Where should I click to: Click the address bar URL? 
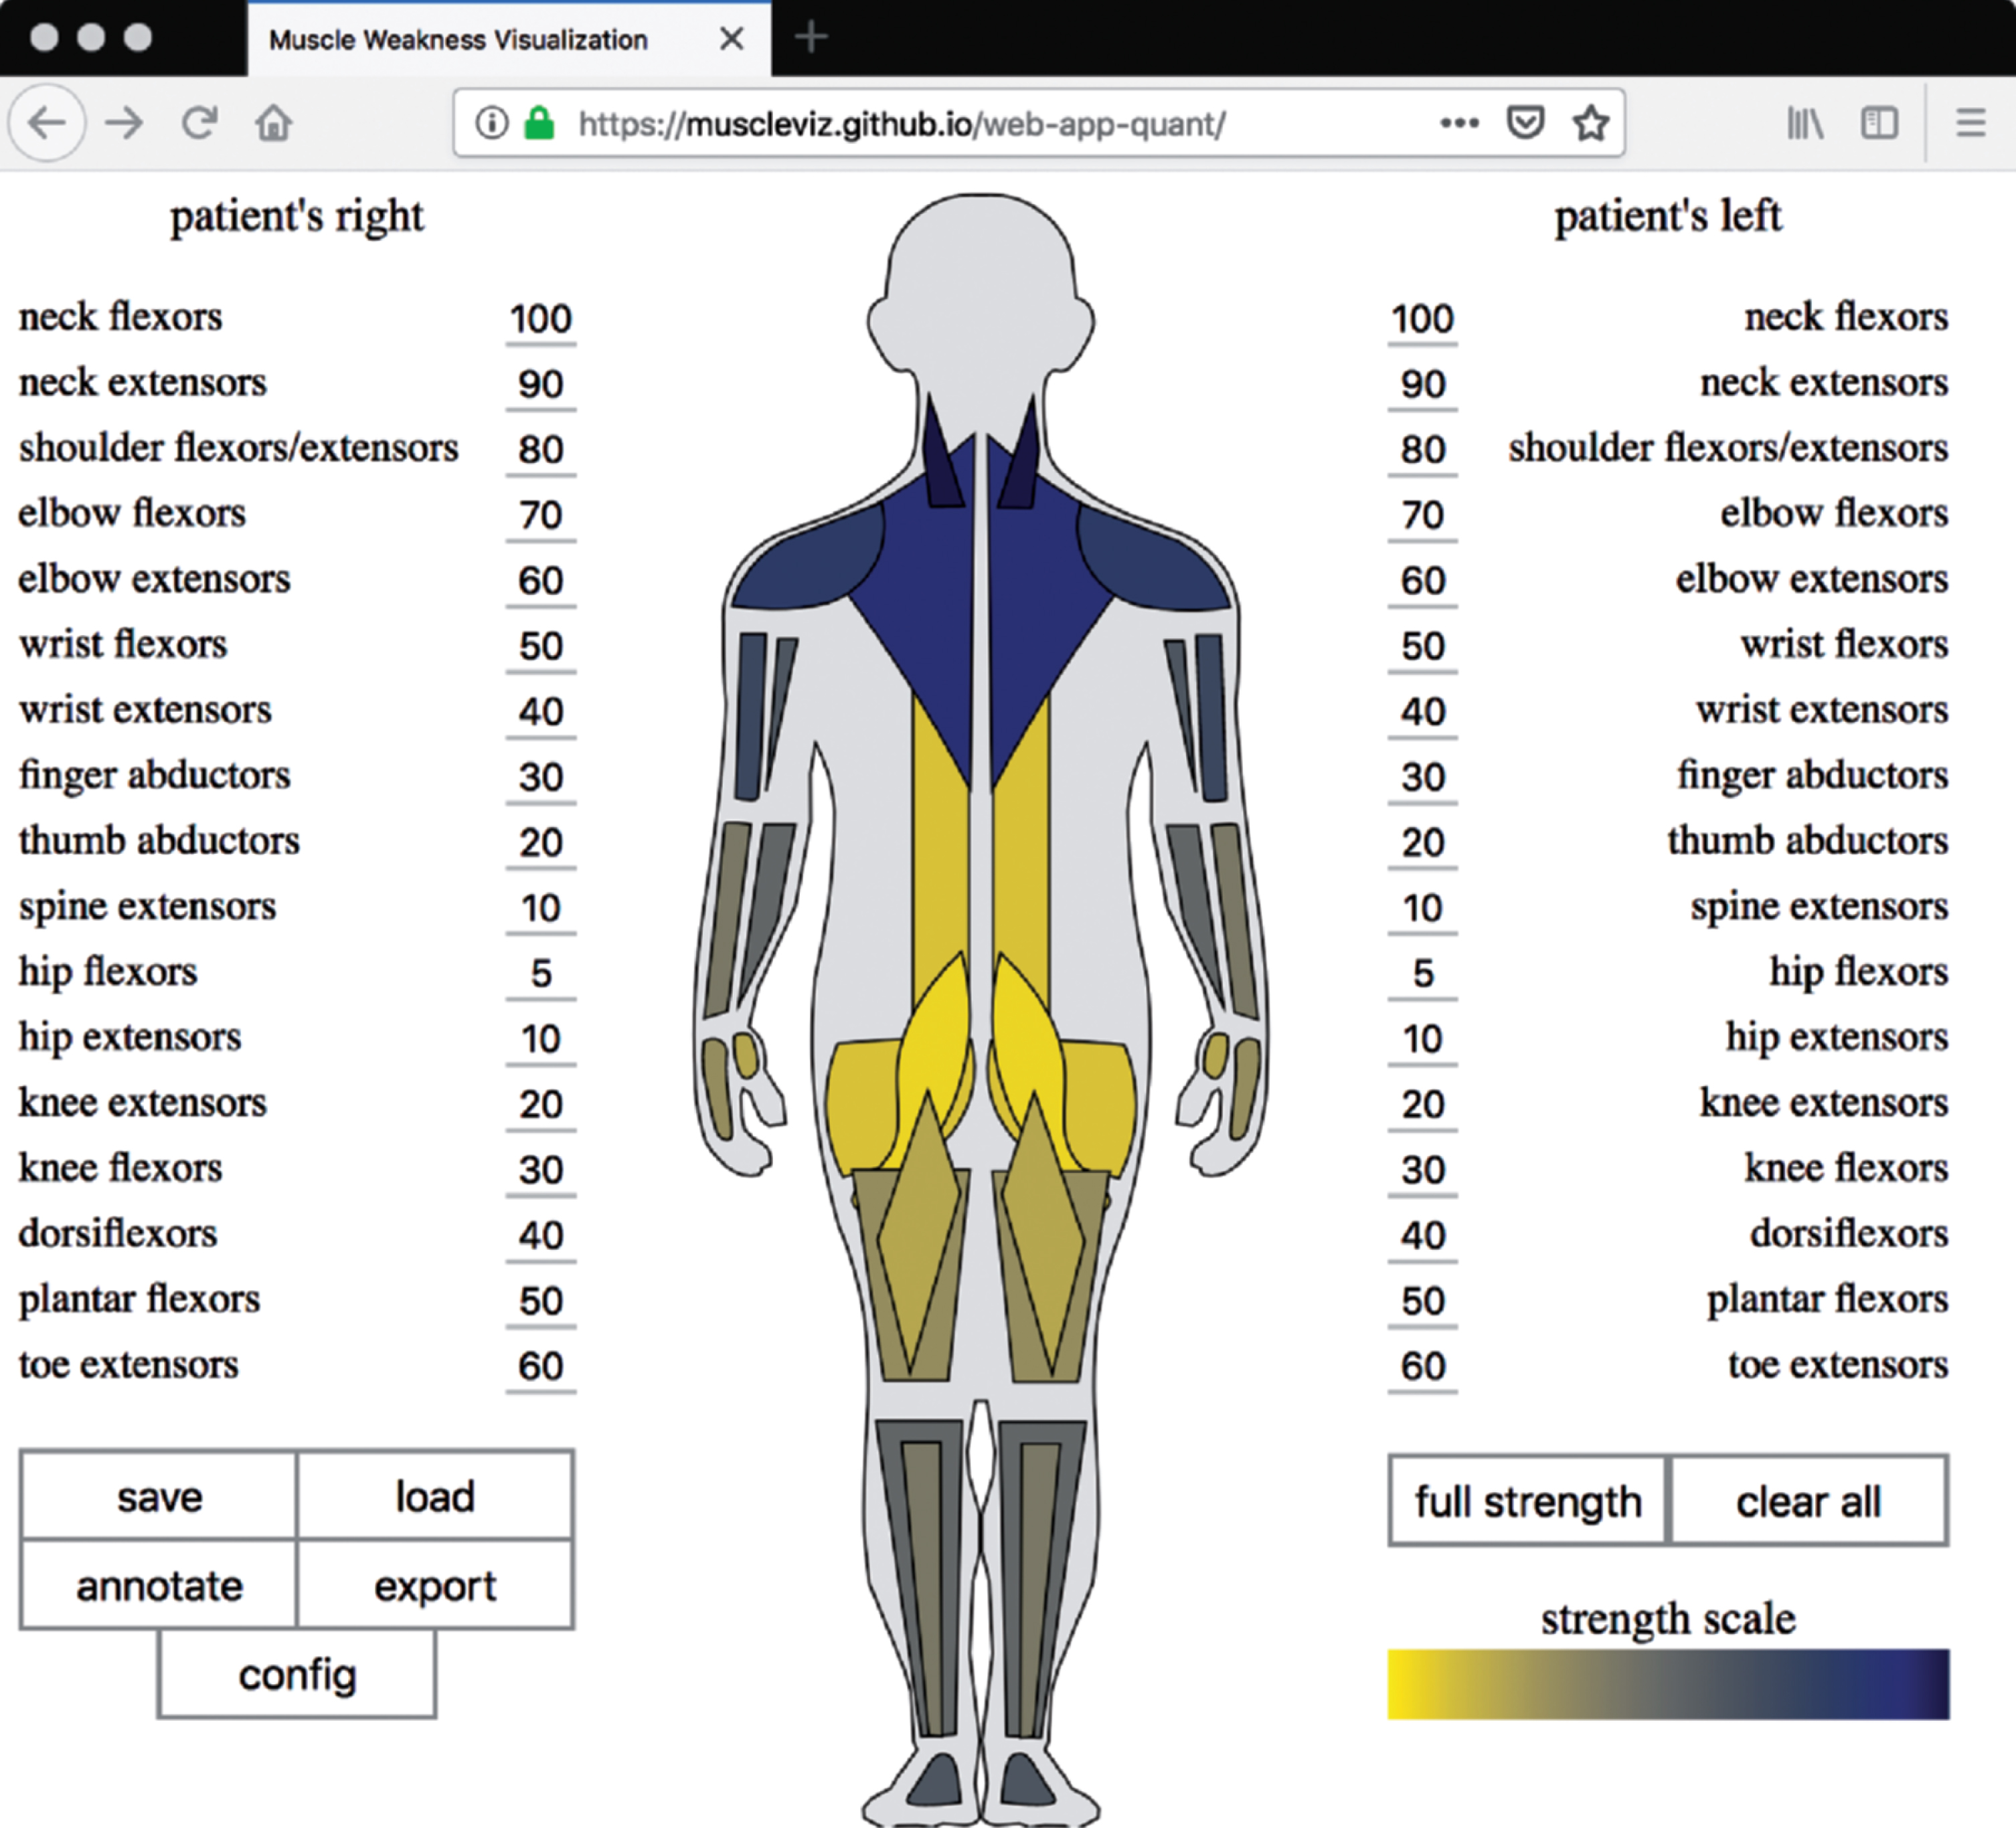(x=901, y=124)
